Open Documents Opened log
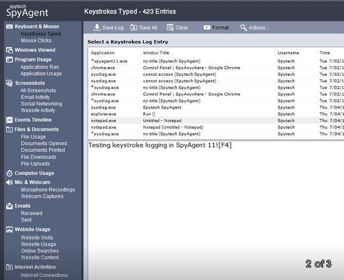Screen dimensions: 344x280 point(44,143)
